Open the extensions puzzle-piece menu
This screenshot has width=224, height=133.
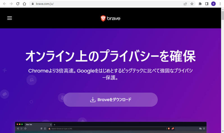tap(200, 4)
